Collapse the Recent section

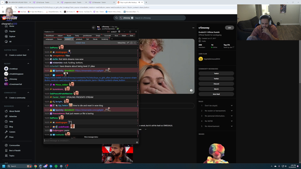click(x=28, y=64)
